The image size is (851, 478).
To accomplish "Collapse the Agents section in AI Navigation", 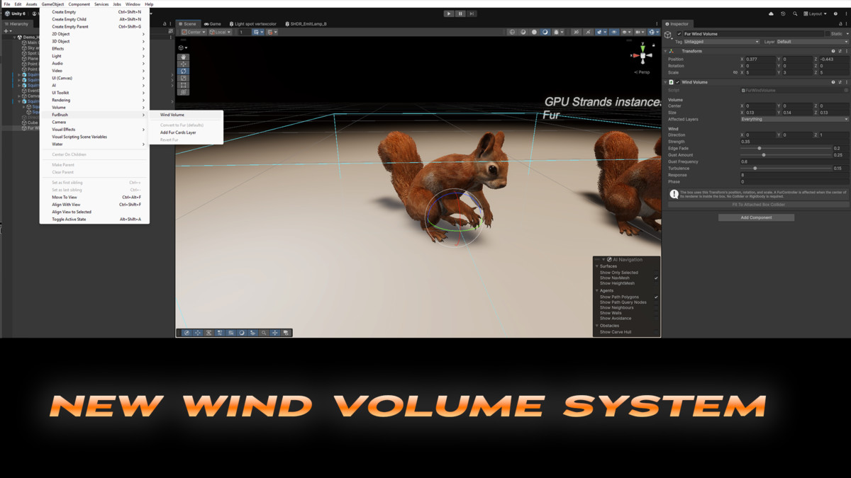I will (x=597, y=291).
